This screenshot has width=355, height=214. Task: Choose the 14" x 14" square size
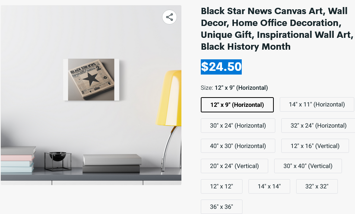coord(269,186)
